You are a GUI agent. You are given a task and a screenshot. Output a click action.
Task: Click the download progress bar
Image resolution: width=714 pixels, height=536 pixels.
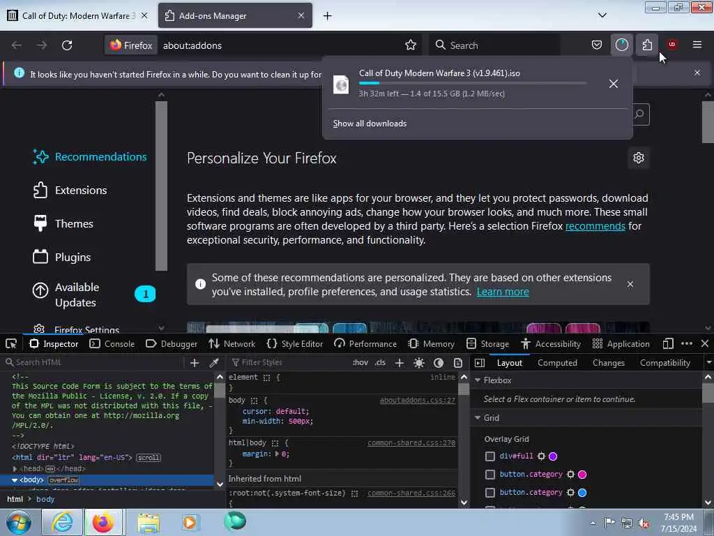click(x=472, y=83)
